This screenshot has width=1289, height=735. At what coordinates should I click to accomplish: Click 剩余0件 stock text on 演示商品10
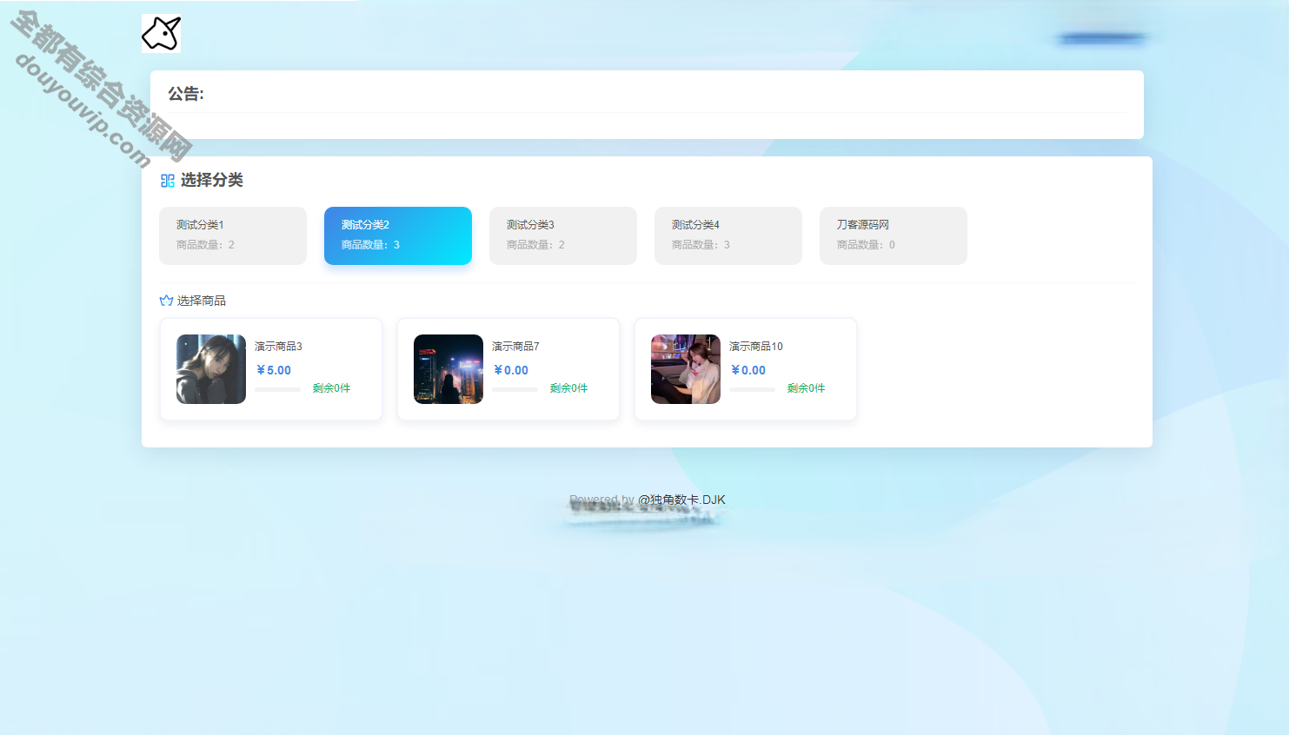tap(807, 388)
